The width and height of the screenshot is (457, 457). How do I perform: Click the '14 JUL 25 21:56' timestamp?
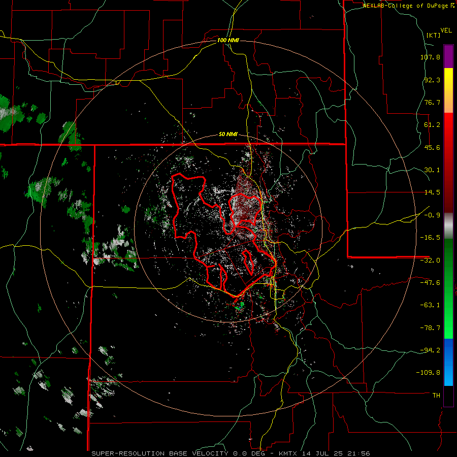tap(336, 453)
